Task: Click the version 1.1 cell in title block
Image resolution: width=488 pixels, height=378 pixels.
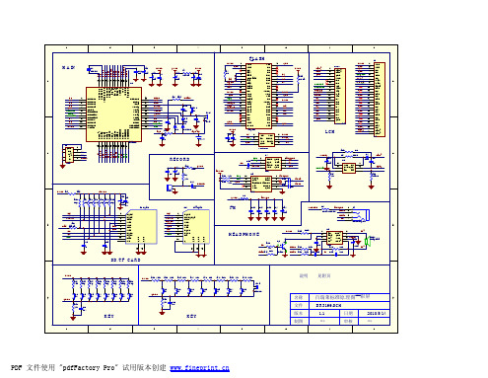Action: (324, 313)
